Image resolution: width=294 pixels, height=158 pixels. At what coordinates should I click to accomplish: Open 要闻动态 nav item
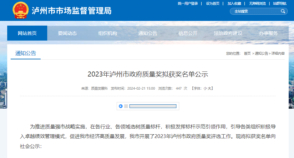(67, 33)
